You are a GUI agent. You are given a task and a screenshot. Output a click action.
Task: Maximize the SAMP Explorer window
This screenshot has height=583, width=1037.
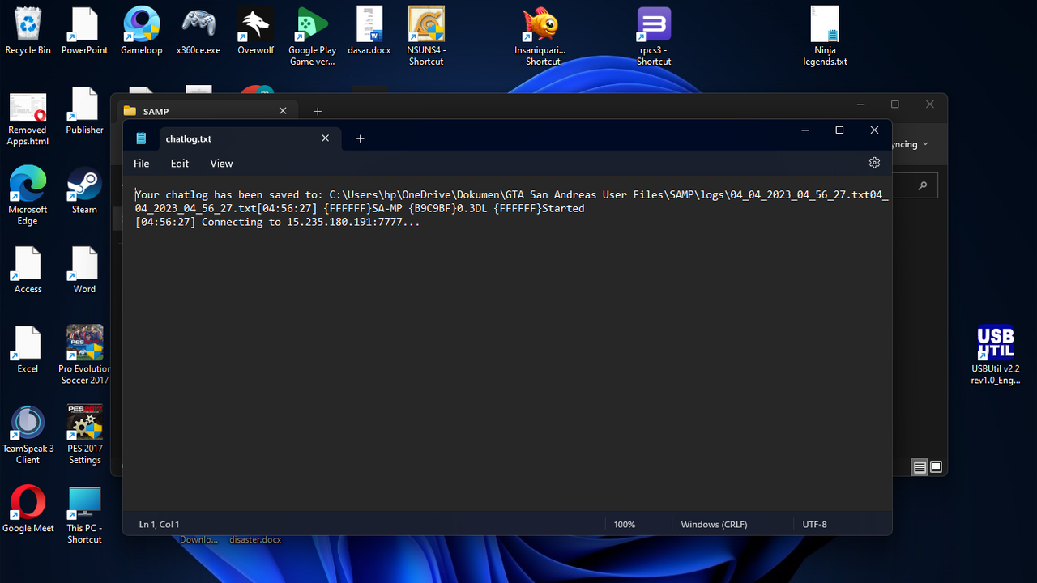click(x=894, y=104)
